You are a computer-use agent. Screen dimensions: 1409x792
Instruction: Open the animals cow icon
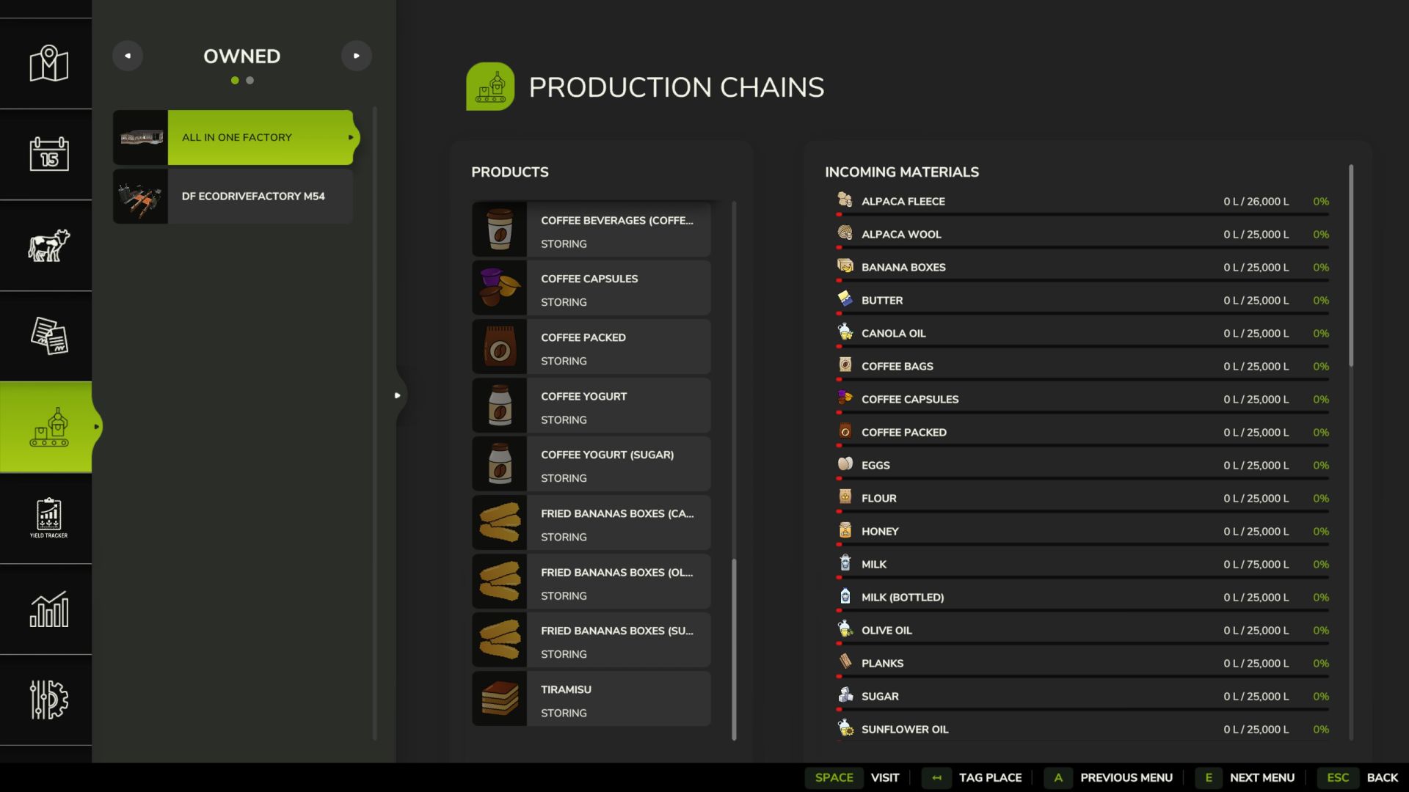click(x=48, y=245)
